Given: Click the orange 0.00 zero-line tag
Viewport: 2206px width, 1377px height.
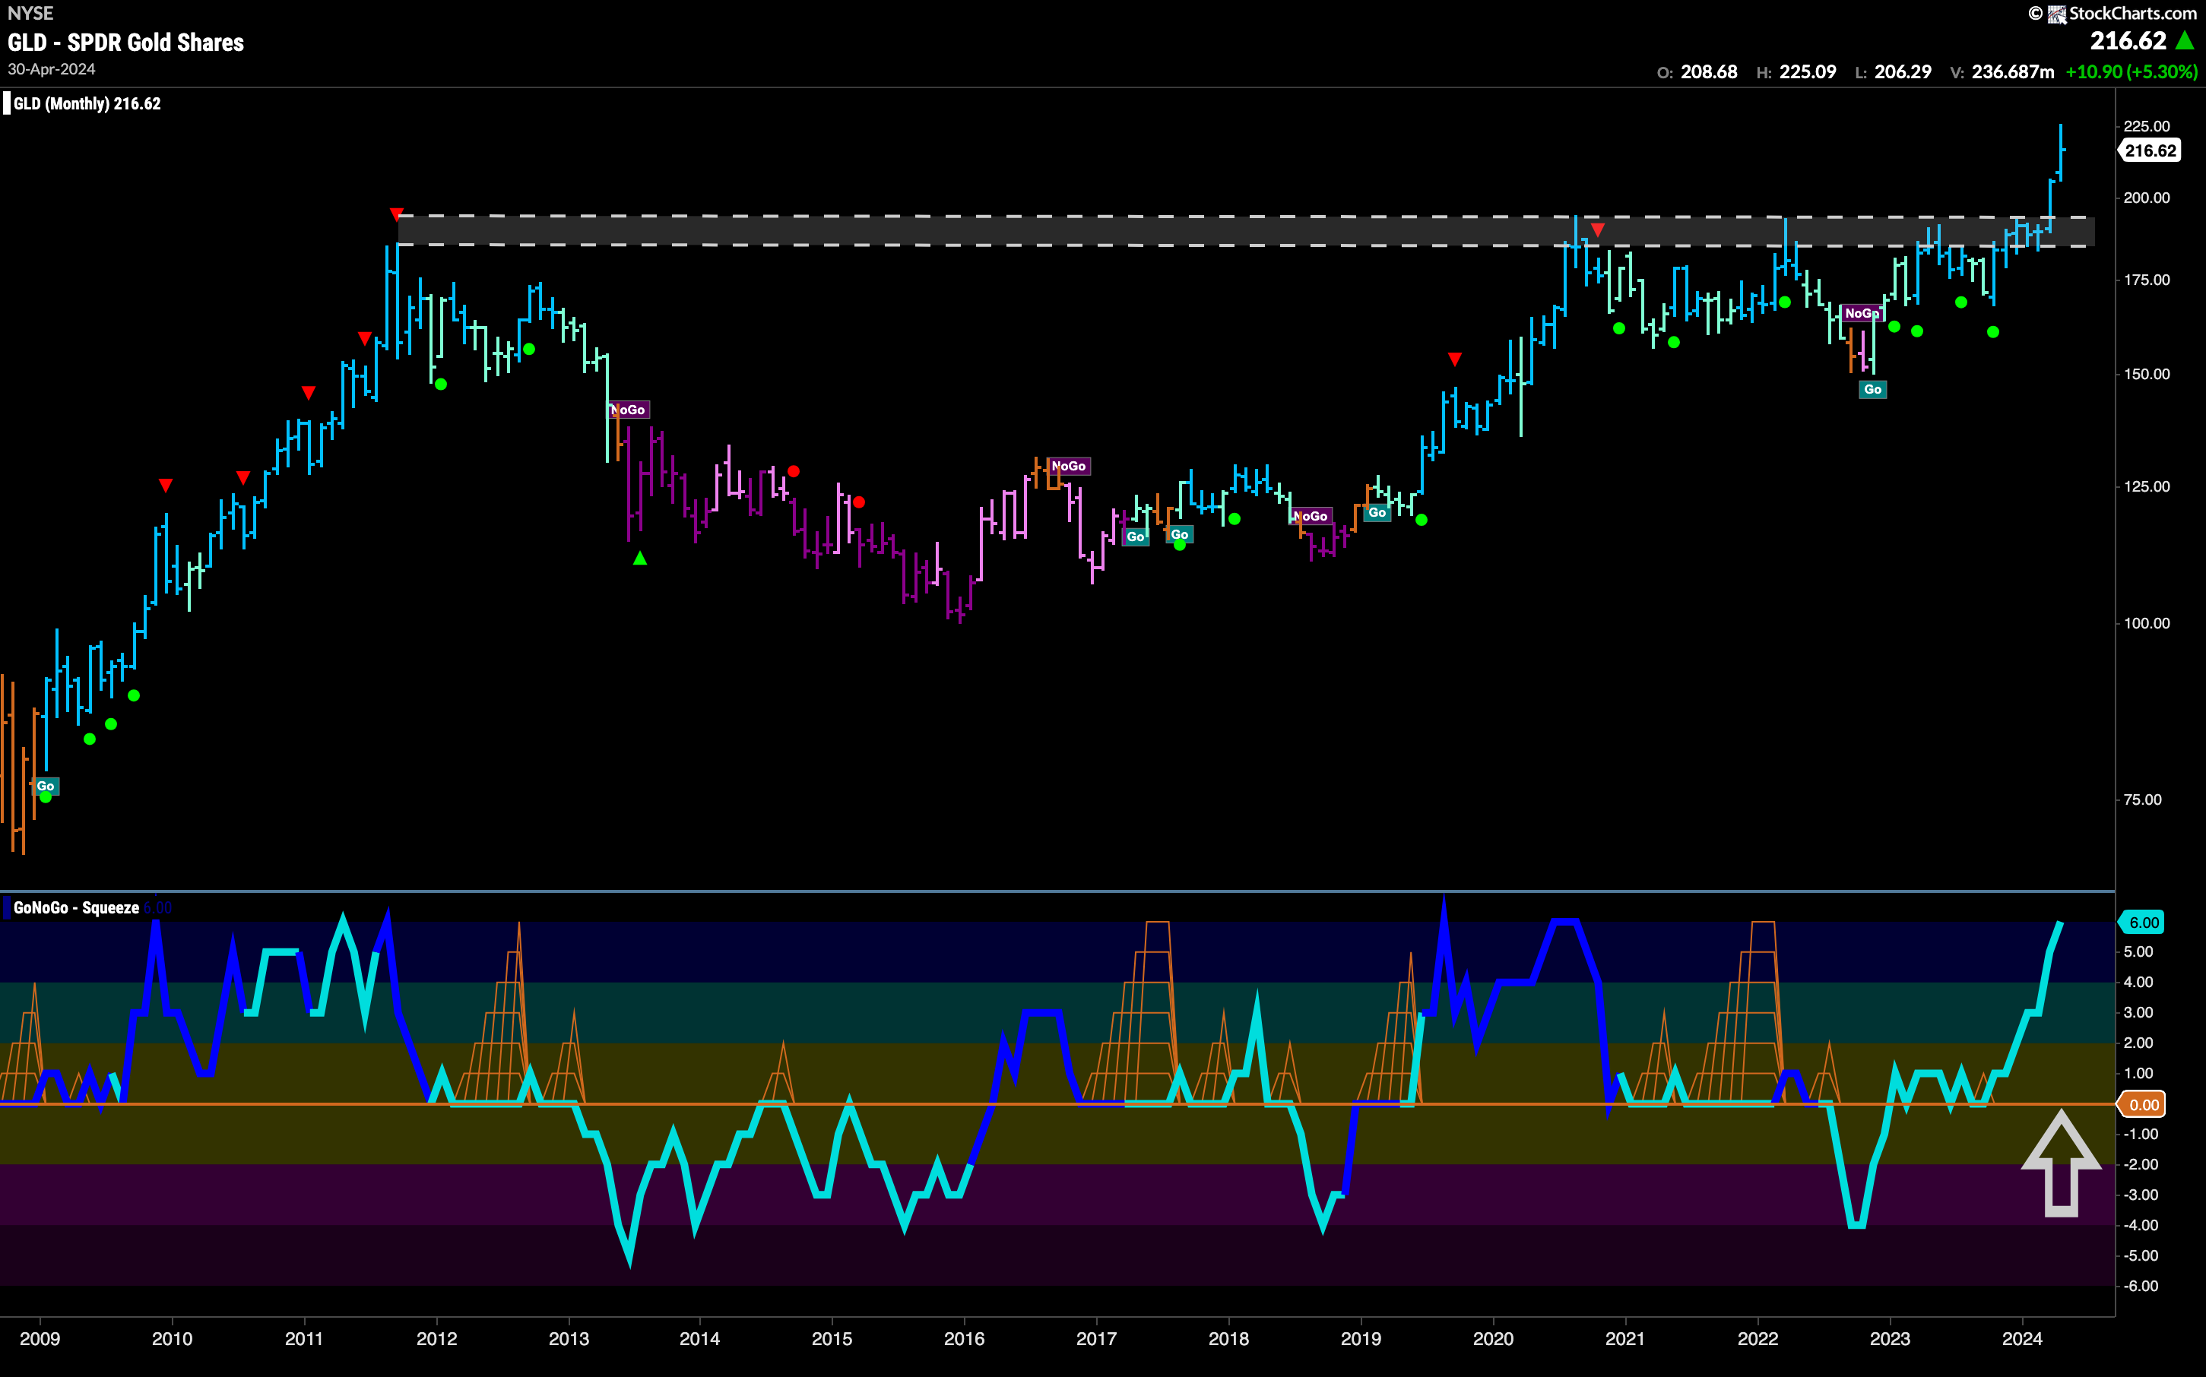Looking at the screenshot, I should click(2142, 1105).
